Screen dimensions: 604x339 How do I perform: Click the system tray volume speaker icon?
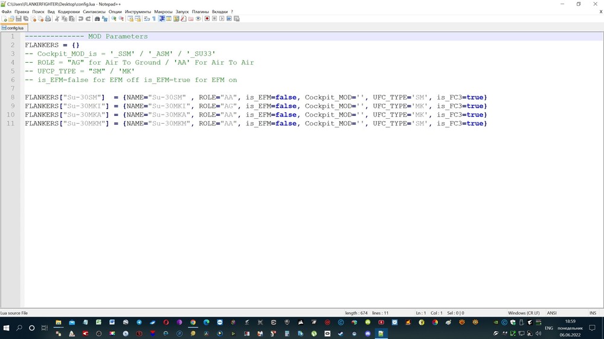click(x=538, y=334)
